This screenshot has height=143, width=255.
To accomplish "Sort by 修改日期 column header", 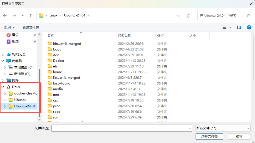I will (125, 35).
